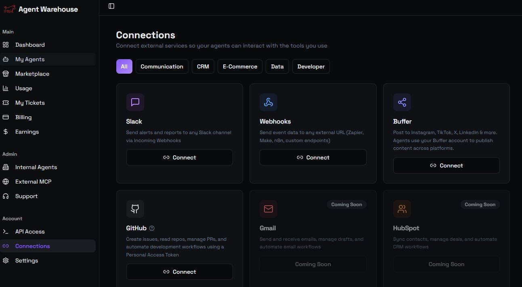This screenshot has height=287, width=522.
Task: Click the Slack chat bubble icon
Action: [x=135, y=102]
